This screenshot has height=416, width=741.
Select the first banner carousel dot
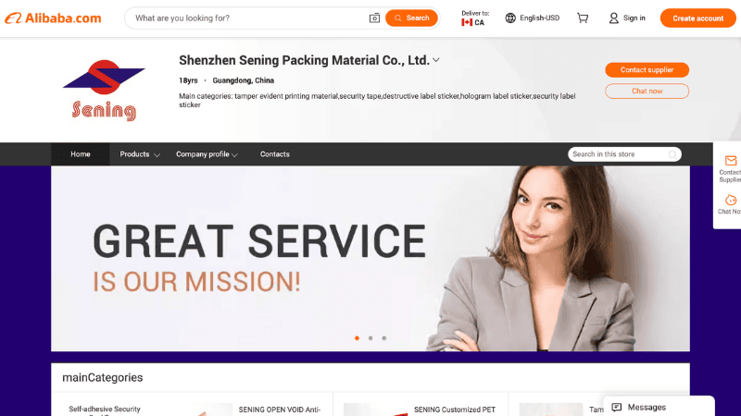point(357,338)
